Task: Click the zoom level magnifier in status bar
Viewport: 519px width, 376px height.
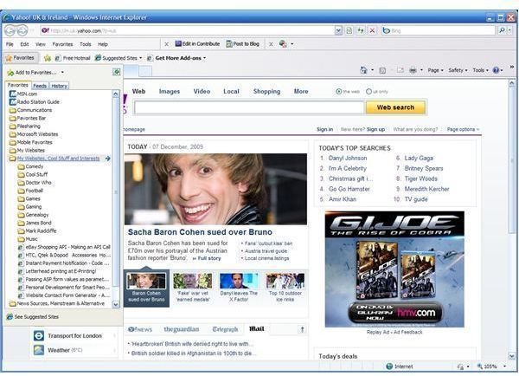Action: (479, 366)
